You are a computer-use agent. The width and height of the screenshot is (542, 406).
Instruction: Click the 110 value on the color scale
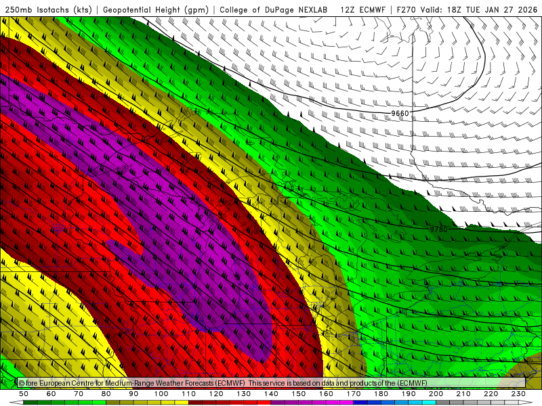[189, 394]
